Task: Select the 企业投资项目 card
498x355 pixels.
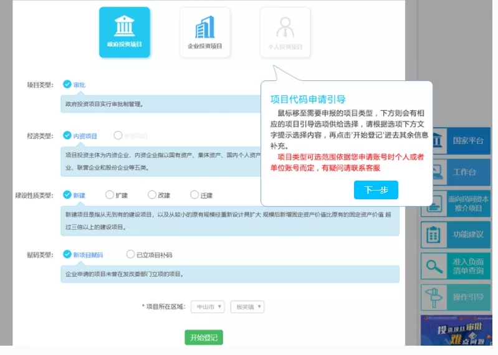Action: tap(204, 32)
